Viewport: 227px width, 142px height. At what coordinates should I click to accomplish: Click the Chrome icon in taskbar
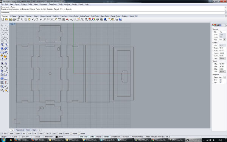coord(11,140)
